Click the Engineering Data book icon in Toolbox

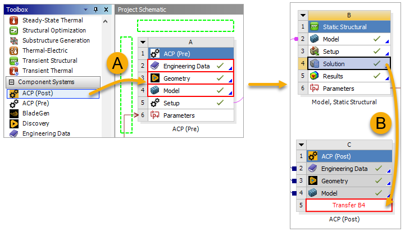pyautogui.click(x=13, y=133)
